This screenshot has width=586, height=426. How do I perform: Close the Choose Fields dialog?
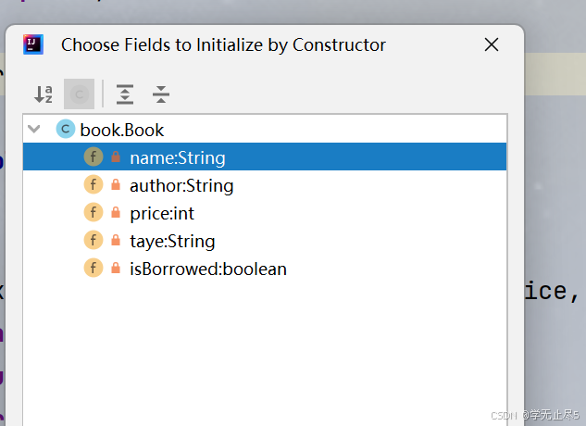click(492, 44)
